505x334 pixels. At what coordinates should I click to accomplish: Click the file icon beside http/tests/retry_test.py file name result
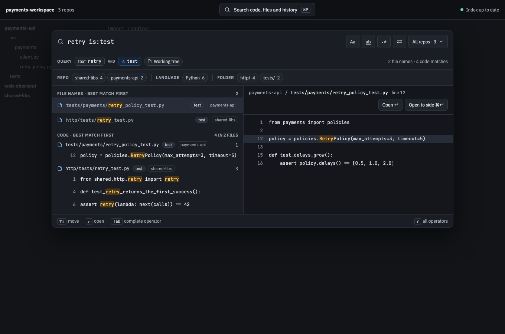click(60, 120)
